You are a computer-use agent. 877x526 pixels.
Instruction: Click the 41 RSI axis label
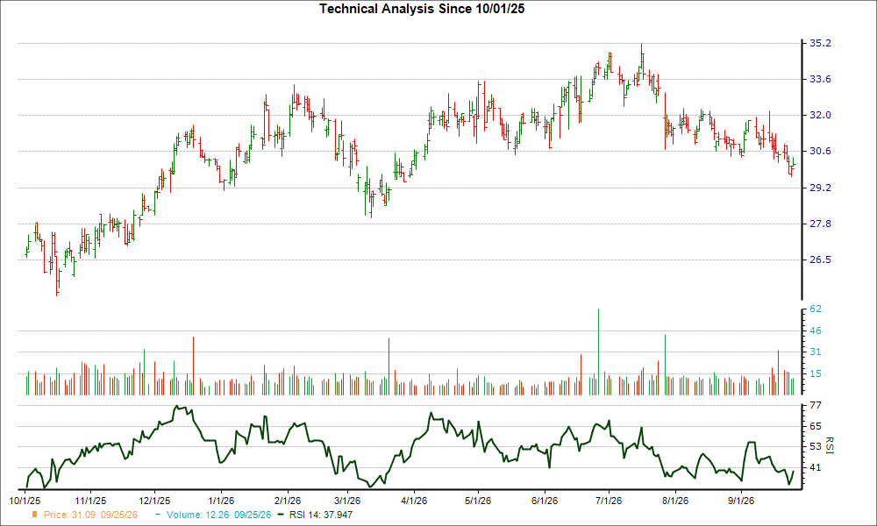pyautogui.click(x=816, y=467)
